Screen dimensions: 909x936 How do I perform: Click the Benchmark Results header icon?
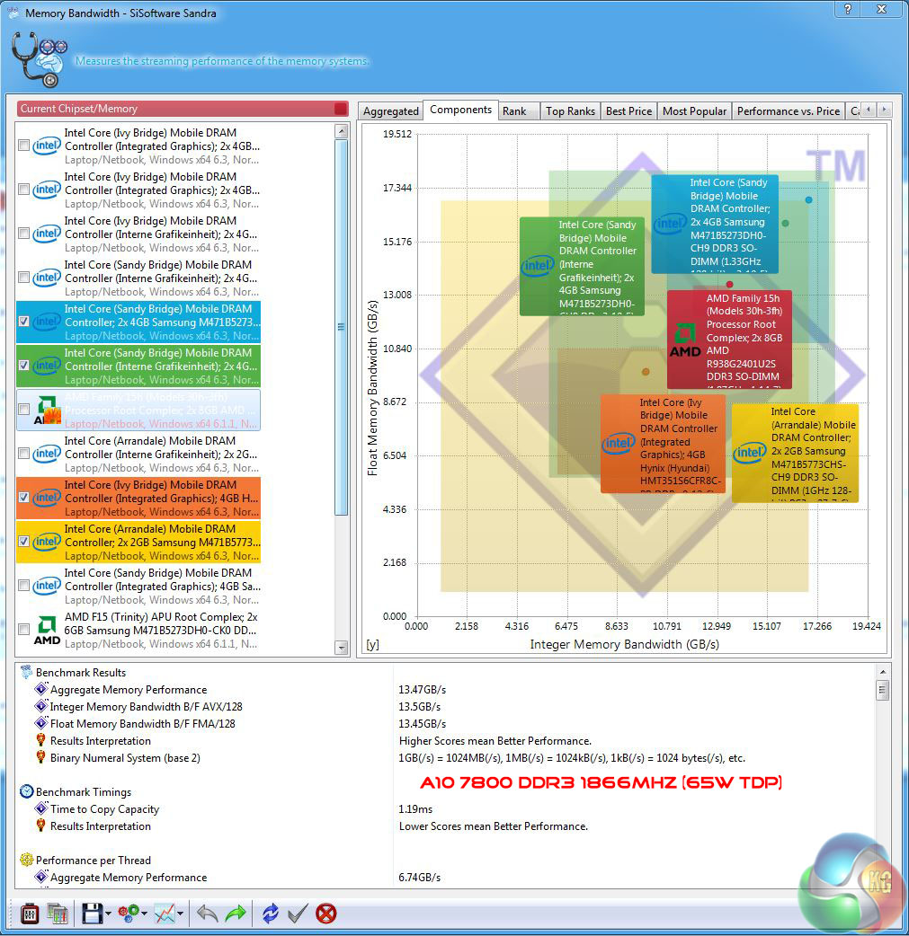26,672
